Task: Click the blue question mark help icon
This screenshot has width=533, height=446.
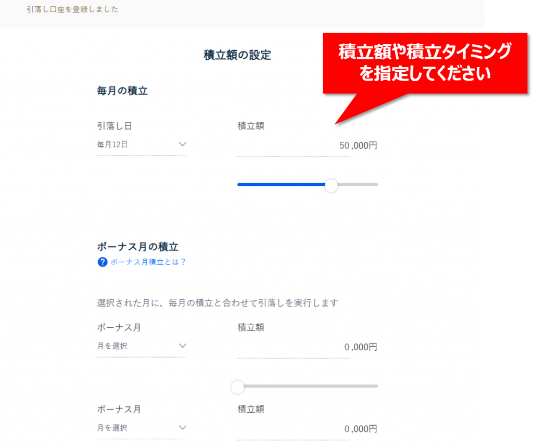Action: tap(103, 262)
